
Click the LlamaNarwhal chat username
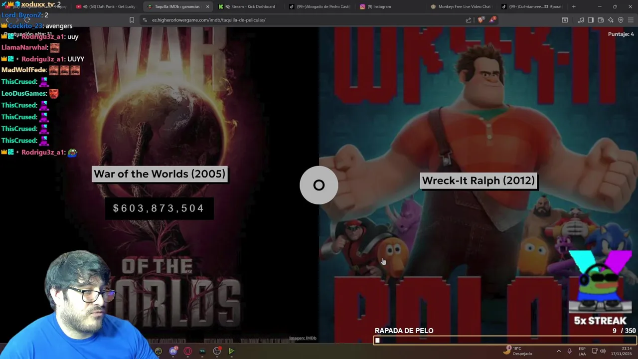(x=25, y=47)
